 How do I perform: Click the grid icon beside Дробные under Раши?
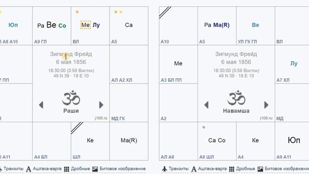67,169
